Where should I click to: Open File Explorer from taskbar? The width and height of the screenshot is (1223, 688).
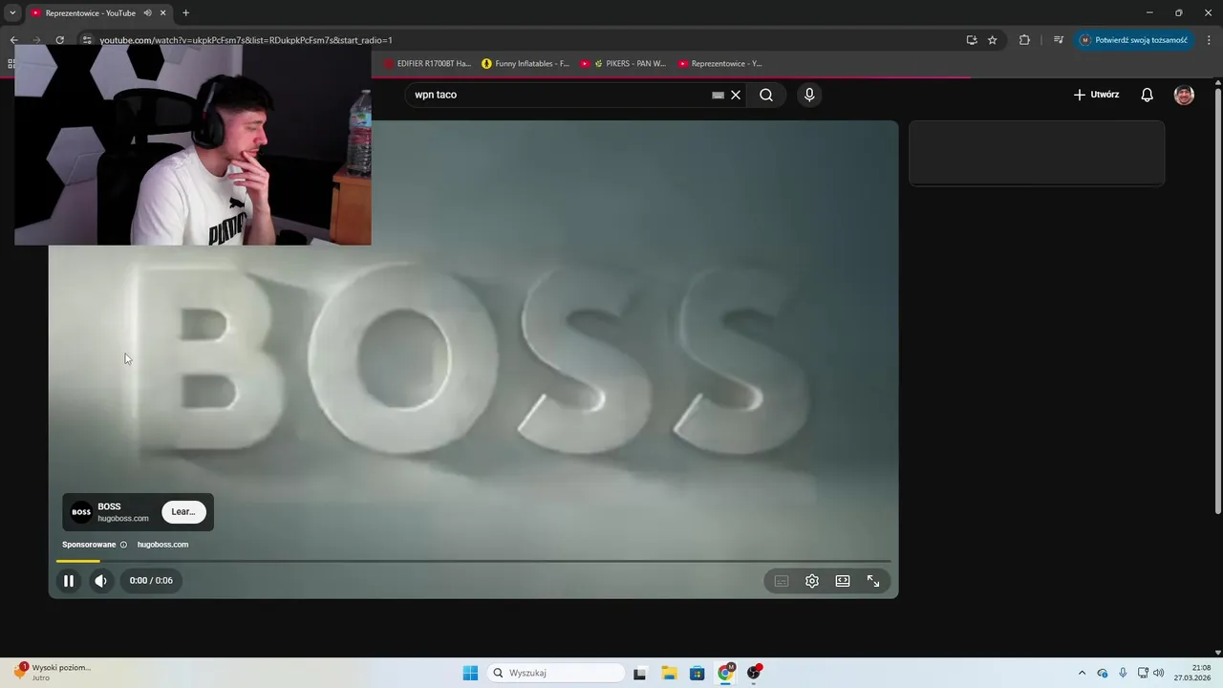click(669, 673)
